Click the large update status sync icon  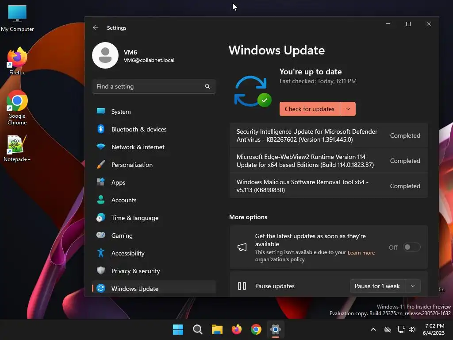coord(252,91)
